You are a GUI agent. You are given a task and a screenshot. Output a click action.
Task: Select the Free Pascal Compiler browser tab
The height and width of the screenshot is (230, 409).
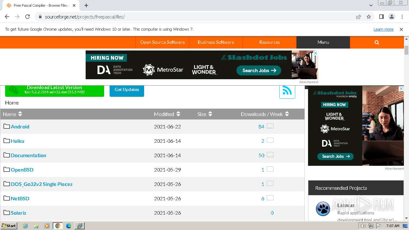point(41,5)
